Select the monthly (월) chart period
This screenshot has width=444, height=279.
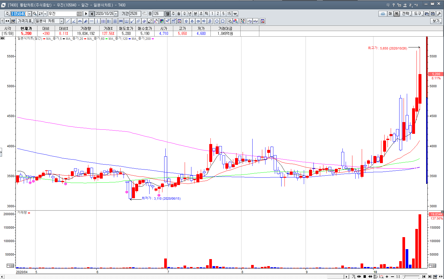click(179, 14)
